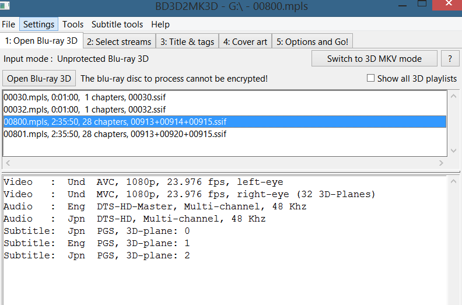Image resolution: width=462 pixels, height=305 pixels.
Task: Open the Subtitle tools menu
Action: tap(117, 24)
